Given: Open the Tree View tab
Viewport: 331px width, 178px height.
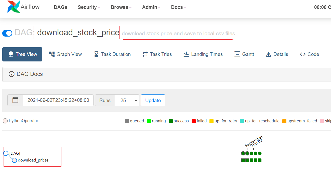Looking at the screenshot, I should point(22,54).
